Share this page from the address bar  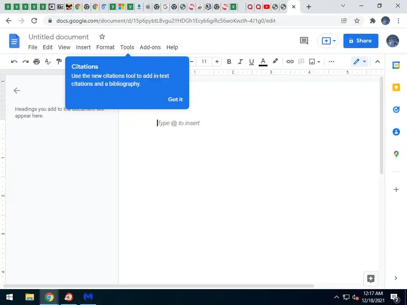344,21
